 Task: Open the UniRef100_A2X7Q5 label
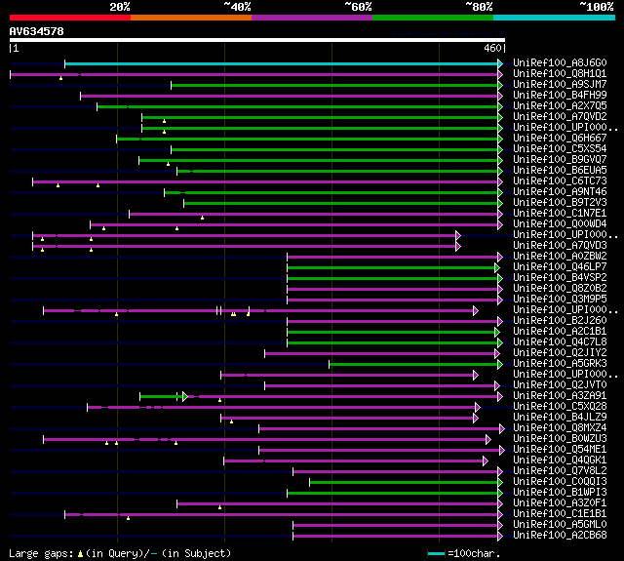(560, 106)
